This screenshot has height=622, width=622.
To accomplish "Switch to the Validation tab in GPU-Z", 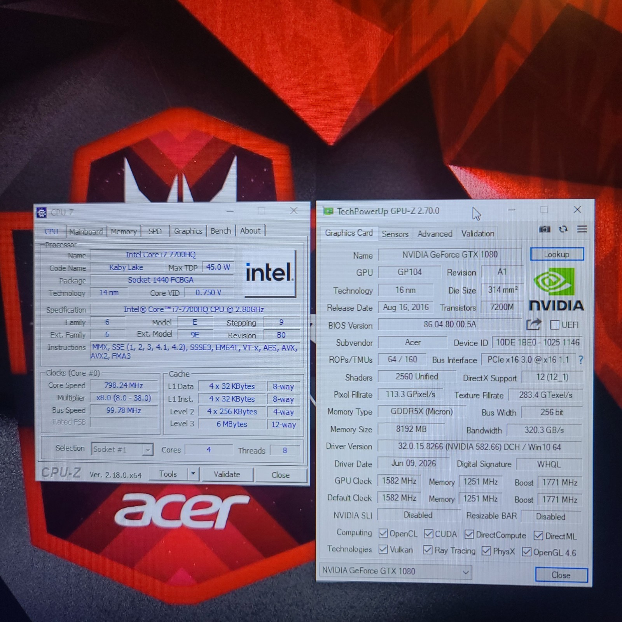I will coord(478,234).
